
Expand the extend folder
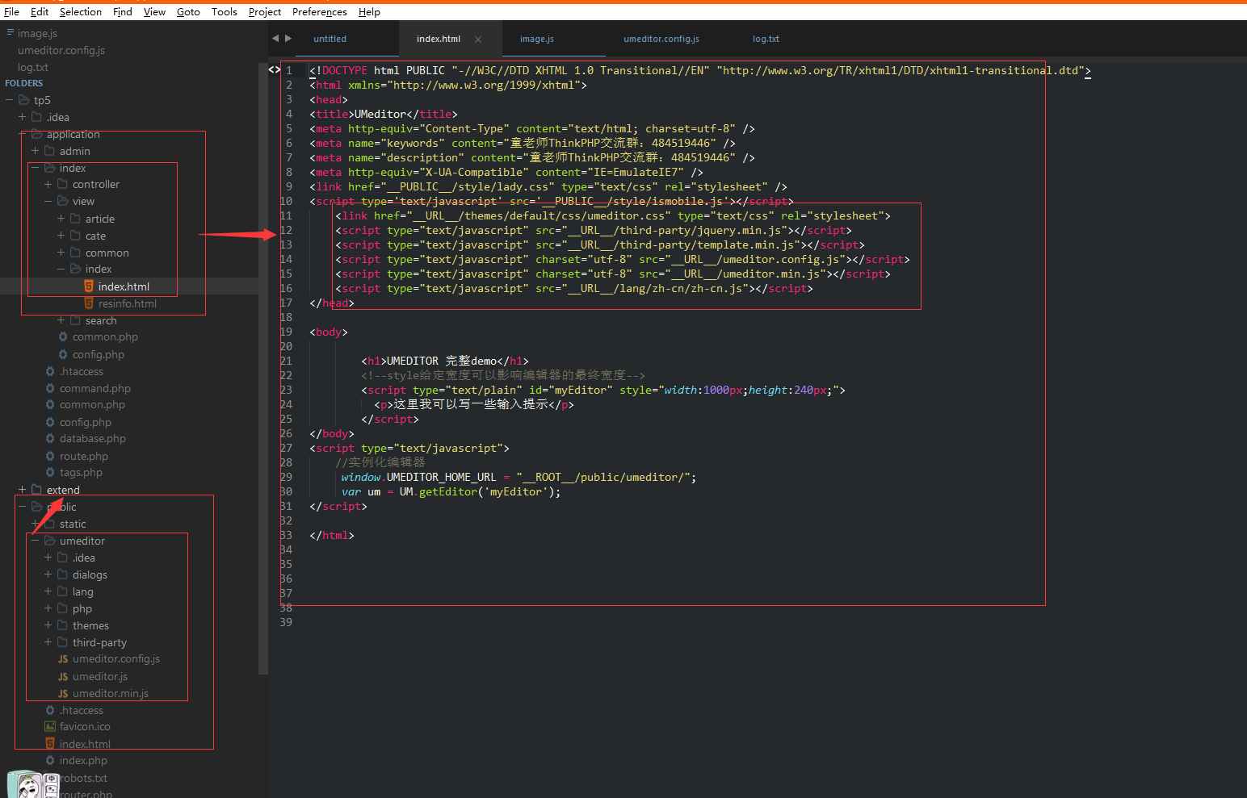23,490
